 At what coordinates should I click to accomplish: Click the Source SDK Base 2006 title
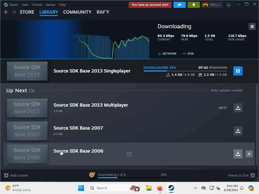click(x=78, y=151)
